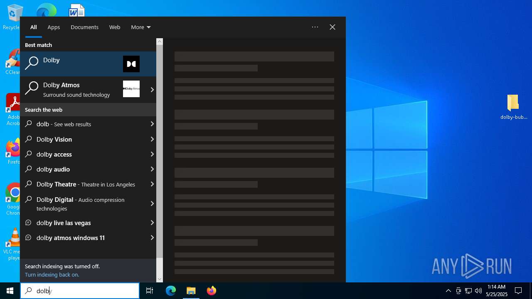532x299 pixels.
Task: Expand Dolby Theatre suggestion arrow
Action: coord(152,184)
